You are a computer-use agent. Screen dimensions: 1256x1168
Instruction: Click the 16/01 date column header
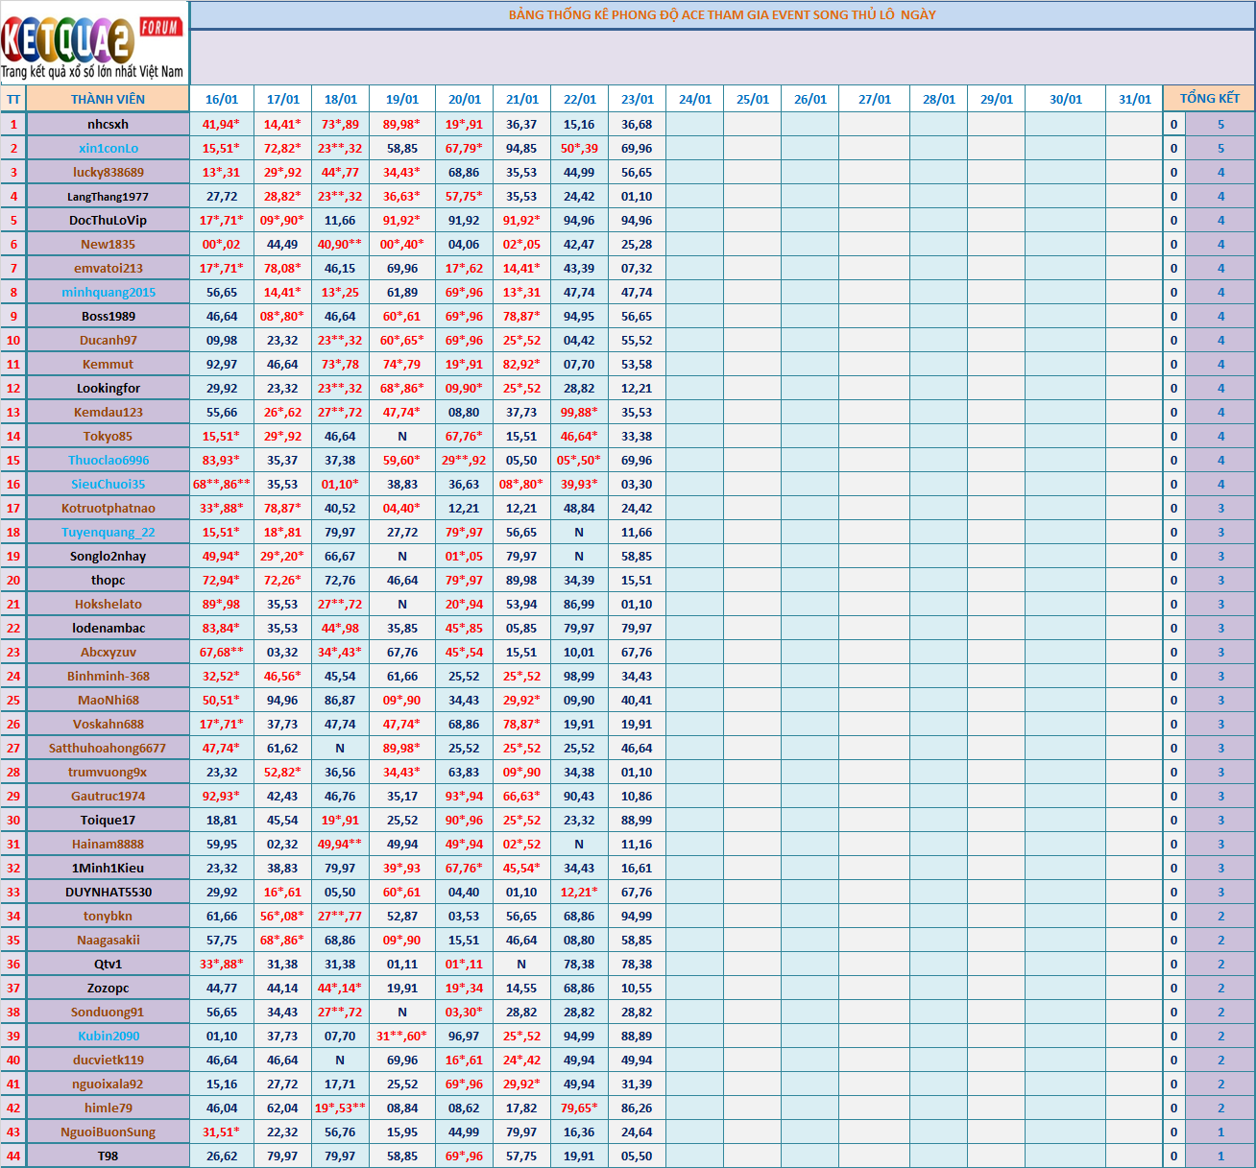pos(222,99)
